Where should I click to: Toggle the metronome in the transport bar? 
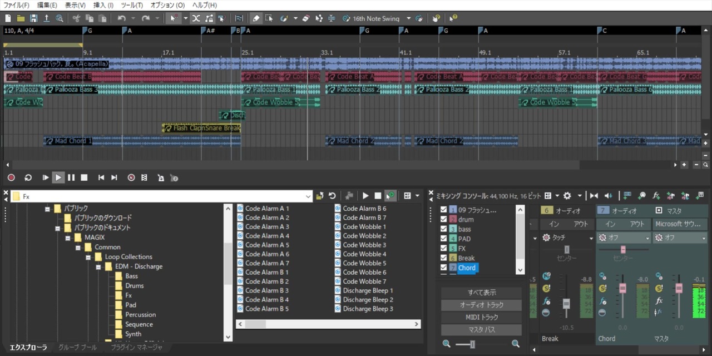tap(160, 177)
